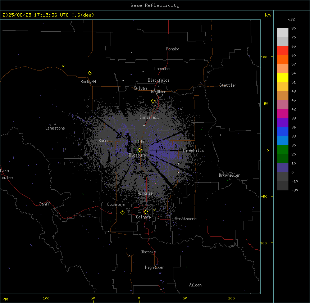Image resolution: width=310 pixels, height=303 pixels.
Task: Click the RedDeer city label
Action: tap(158, 92)
